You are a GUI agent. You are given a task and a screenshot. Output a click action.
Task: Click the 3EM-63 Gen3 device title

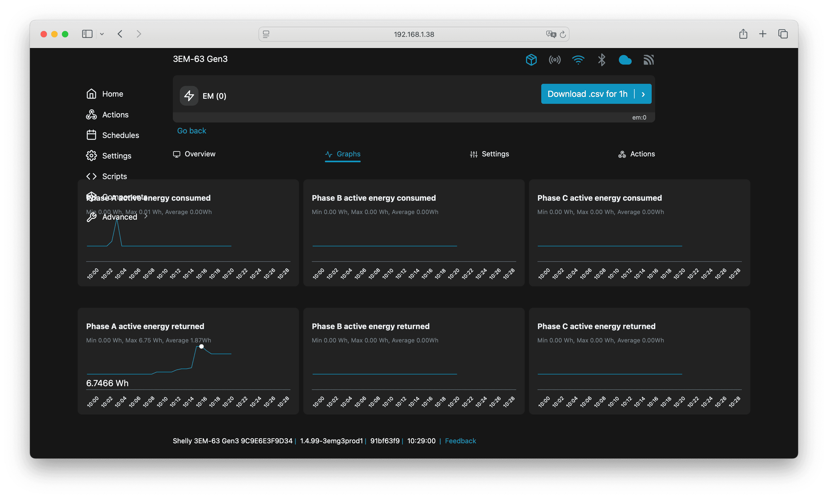pos(200,59)
